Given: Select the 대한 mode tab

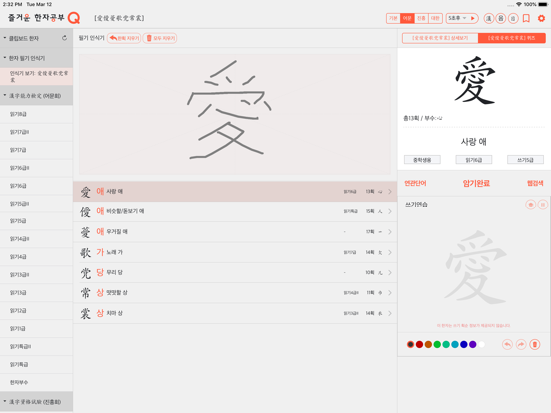Looking at the screenshot, I should (x=435, y=18).
